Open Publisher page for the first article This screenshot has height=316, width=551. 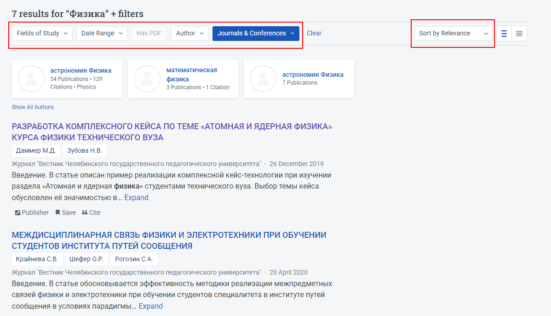32,212
